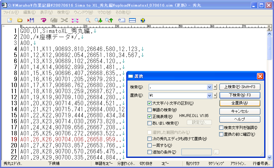Click アウトライン in function key bar
This screenshot has width=274, height=168.
(238, 164)
